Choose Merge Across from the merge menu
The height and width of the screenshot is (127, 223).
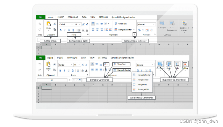pyautogui.click(x=142, y=80)
